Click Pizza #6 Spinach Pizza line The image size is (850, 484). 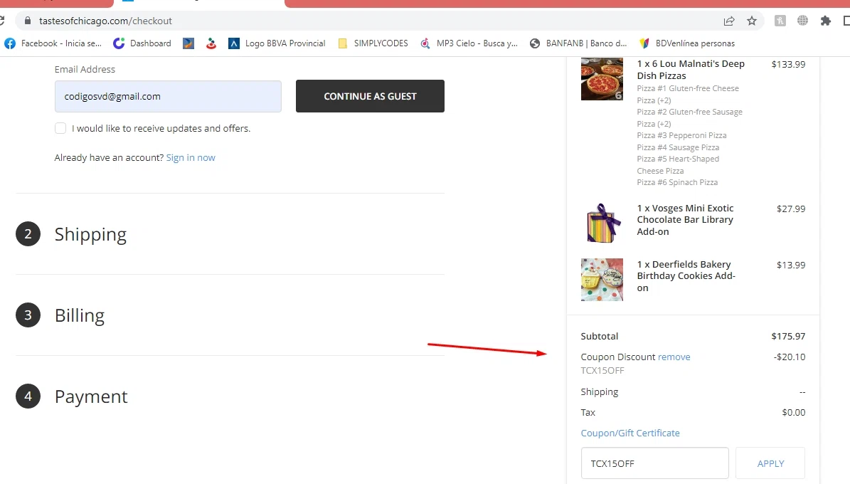[677, 182]
